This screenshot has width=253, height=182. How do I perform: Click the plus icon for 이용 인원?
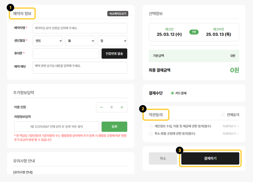point(122,107)
